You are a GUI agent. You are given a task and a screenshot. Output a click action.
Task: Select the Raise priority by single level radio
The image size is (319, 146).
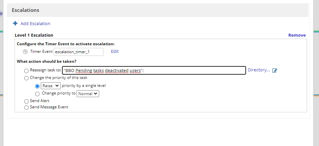point(37,86)
